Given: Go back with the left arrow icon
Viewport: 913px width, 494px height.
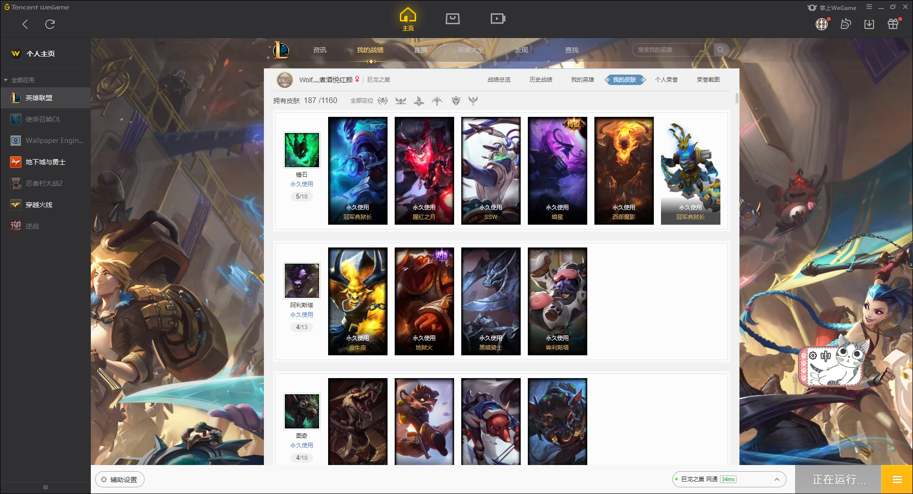Looking at the screenshot, I should [x=25, y=24].
